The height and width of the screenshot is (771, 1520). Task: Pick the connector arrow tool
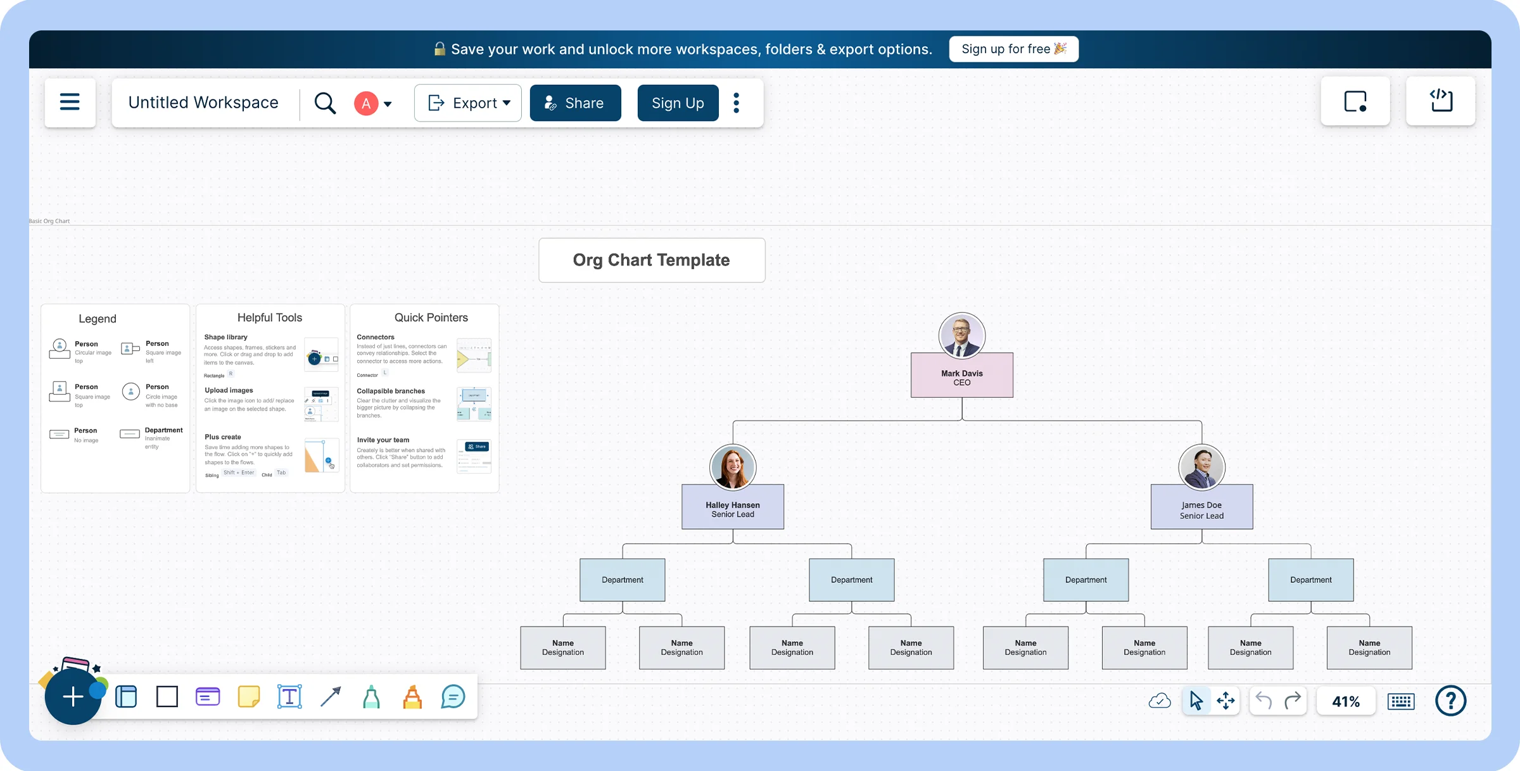click(331, 697)
